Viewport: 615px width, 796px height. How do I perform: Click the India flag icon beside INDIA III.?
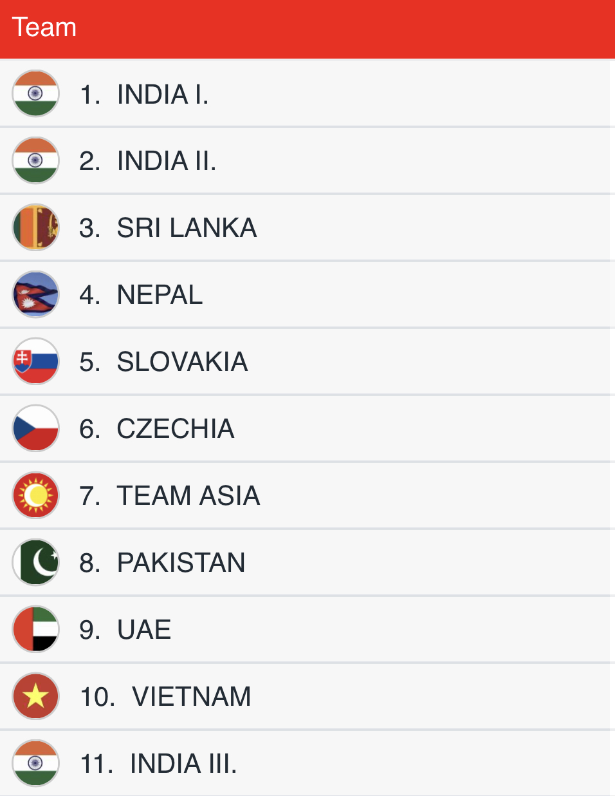pyautogui.click(x=36, y=763)
